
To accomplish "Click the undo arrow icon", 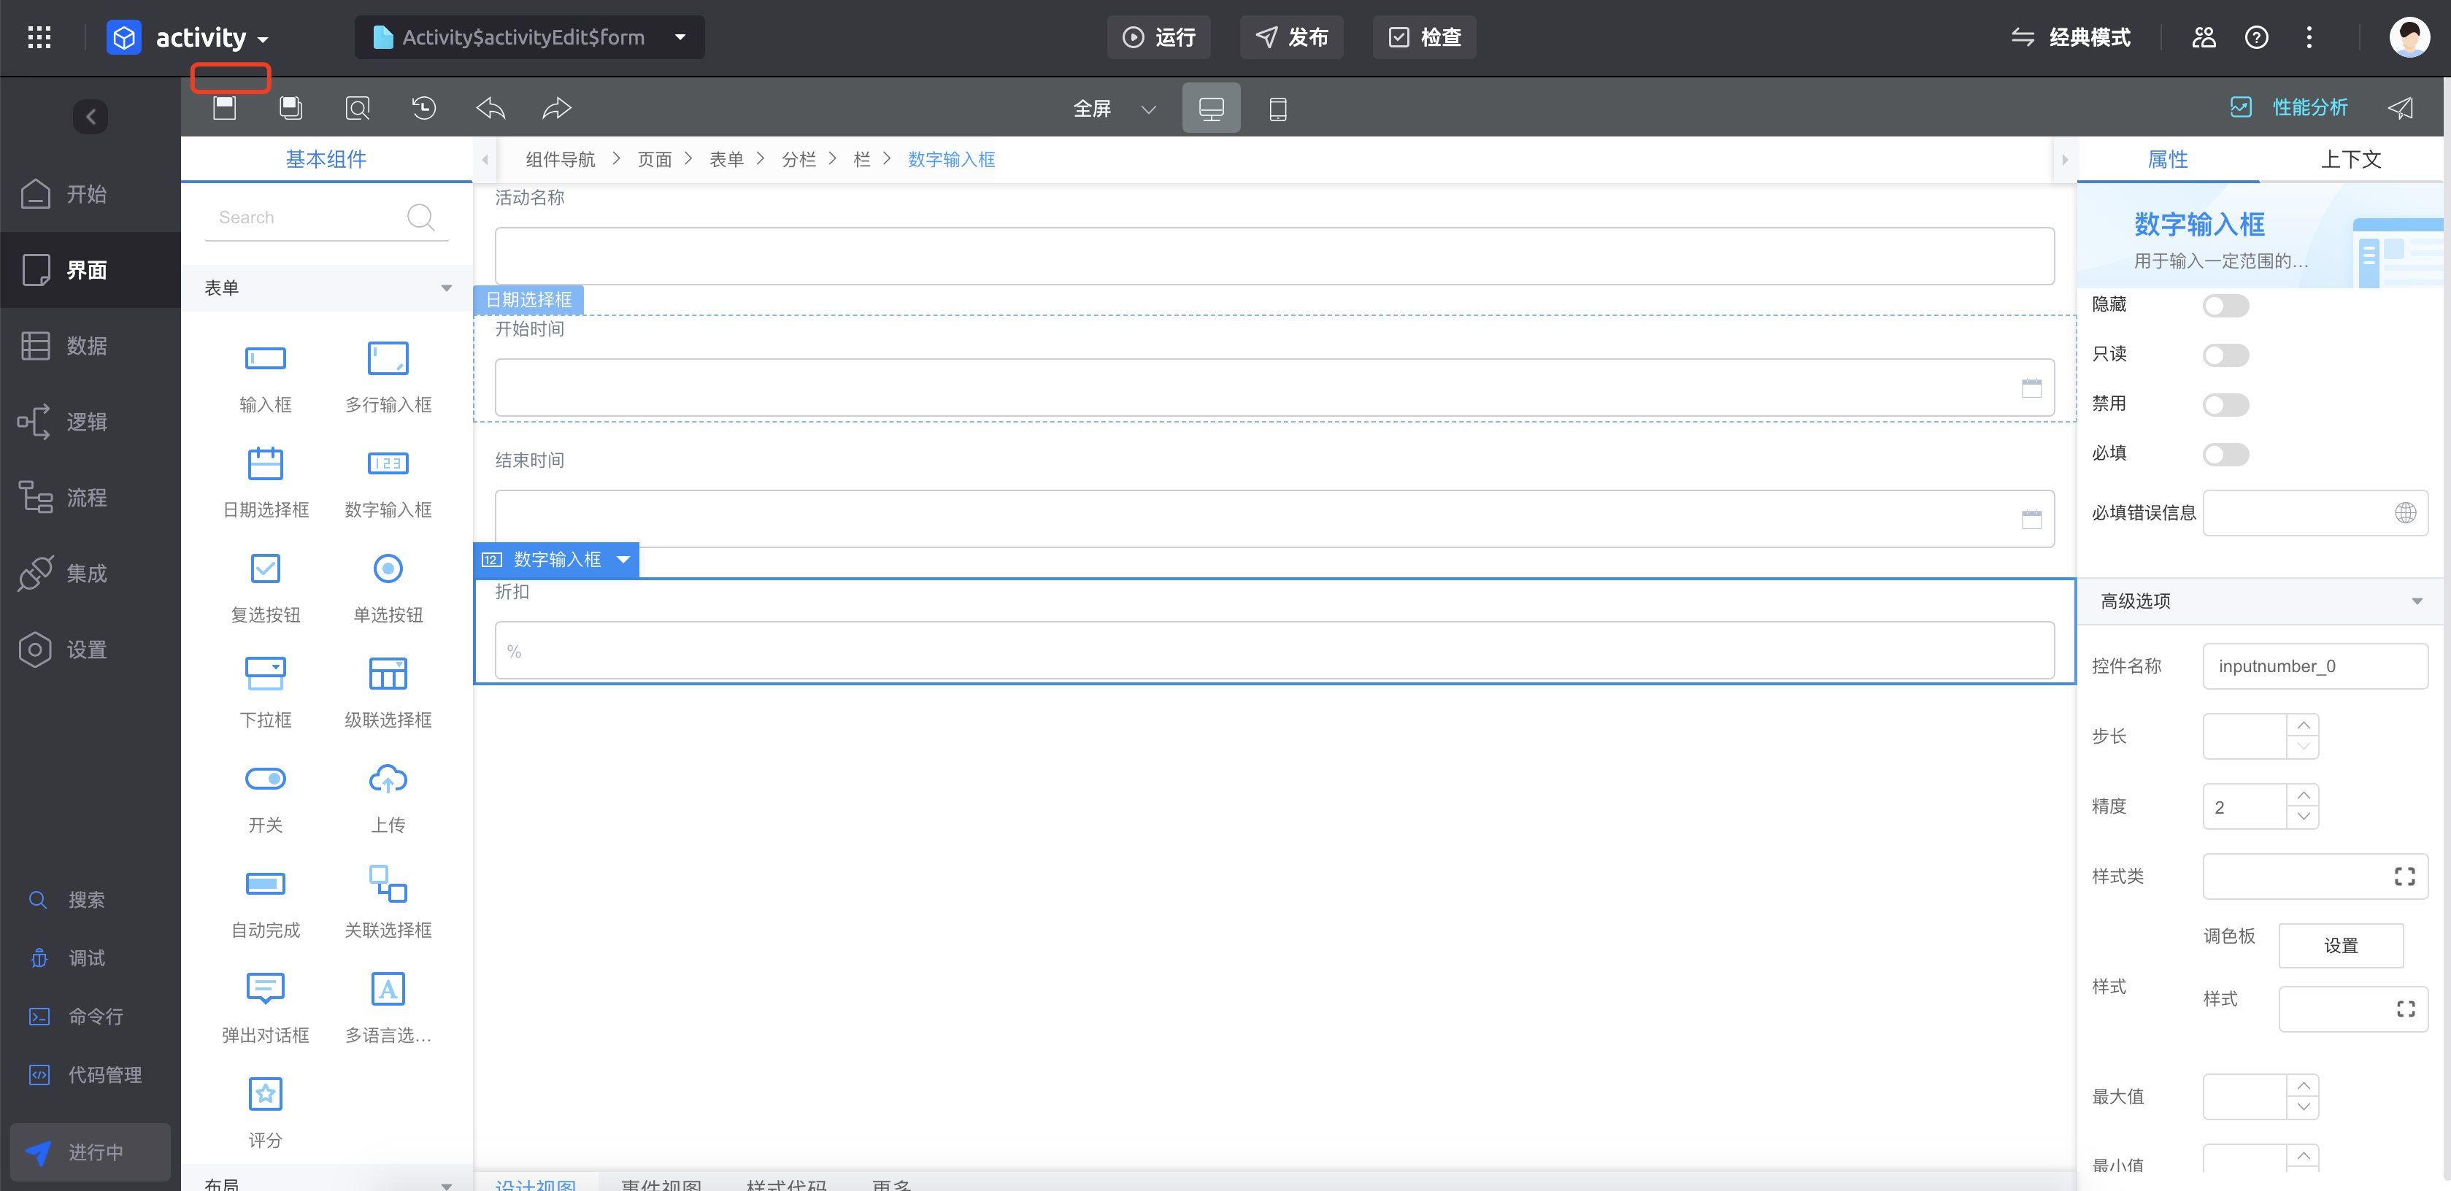I will click(490, 109).
